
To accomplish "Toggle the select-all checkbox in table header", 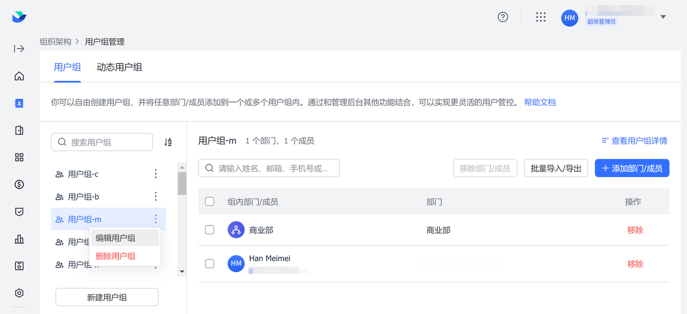I will tap(210, 202).
